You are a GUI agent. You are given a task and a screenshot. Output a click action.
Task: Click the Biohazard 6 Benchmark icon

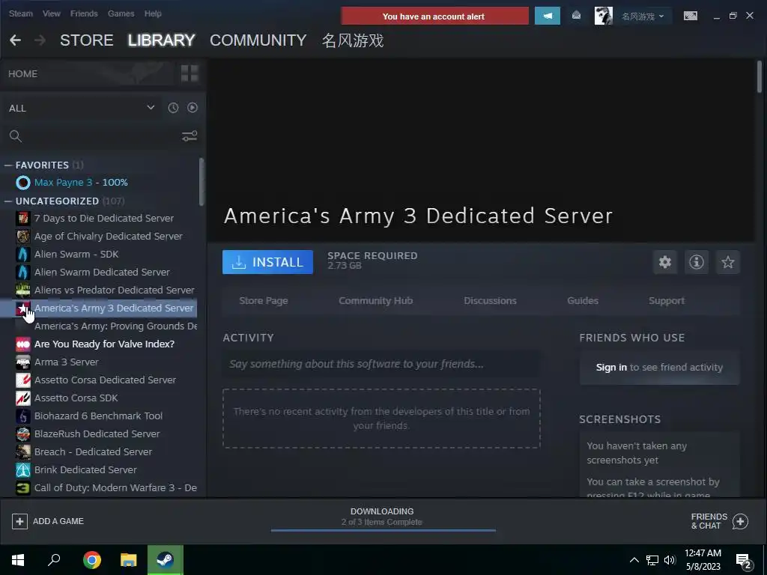click(x=23, y=416)
